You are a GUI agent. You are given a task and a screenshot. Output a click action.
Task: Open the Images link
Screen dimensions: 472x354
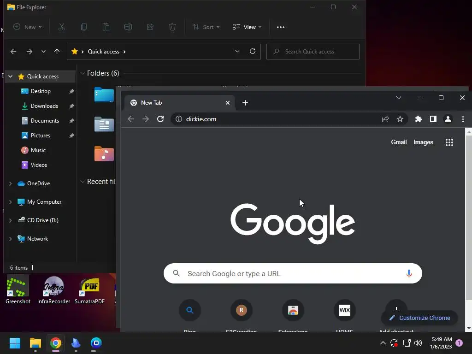[423, 142]
